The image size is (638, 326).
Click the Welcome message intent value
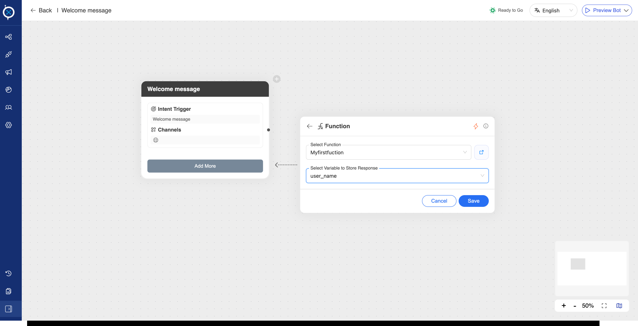coord(205,119)
